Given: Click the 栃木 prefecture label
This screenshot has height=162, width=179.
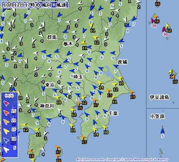Looking at the screenshot, I should [x=68, y=44].
